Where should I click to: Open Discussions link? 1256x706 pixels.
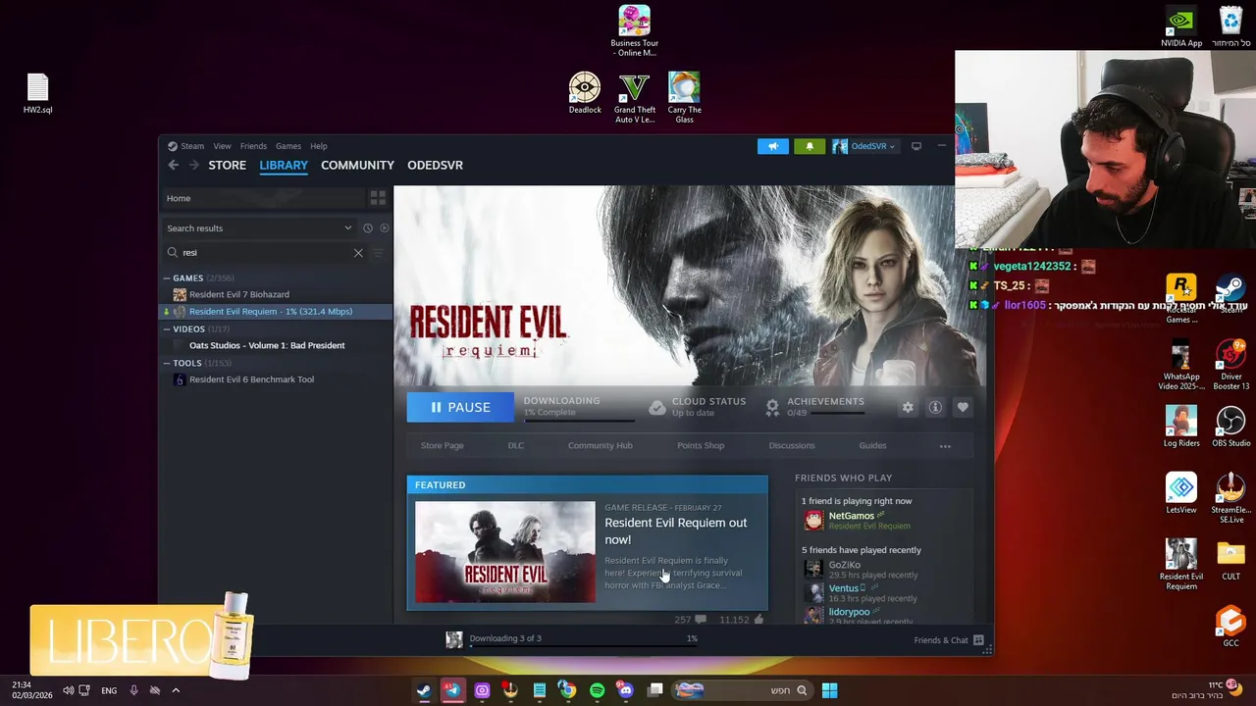click(x=792, y=446)
